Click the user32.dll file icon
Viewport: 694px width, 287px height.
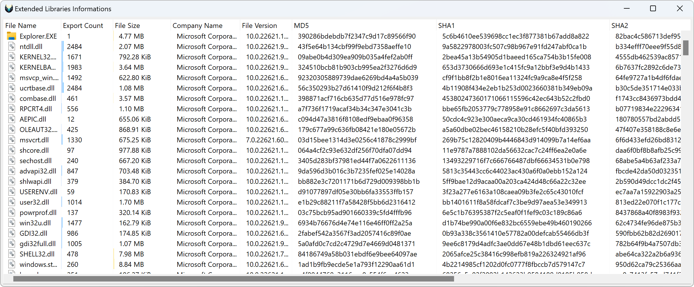pos(12,202)
